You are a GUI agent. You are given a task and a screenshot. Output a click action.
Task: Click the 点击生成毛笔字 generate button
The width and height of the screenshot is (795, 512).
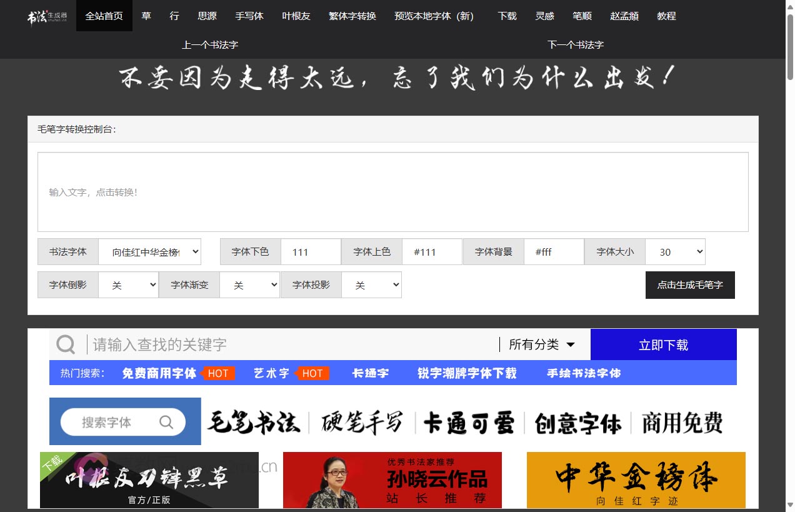click(x=690, y=284)
